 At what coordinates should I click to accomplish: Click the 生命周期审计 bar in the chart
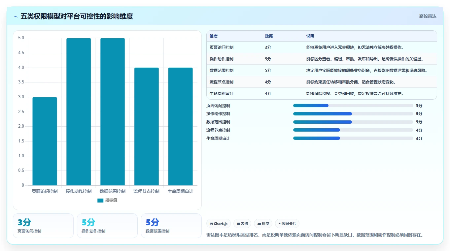click(181, 126)
